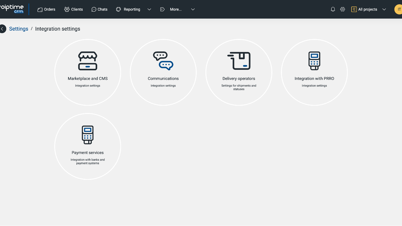This screenshot has width=402, height=226.
Task: Open the notifications bell
Action: pyautogui.click(x=333, y=9)
